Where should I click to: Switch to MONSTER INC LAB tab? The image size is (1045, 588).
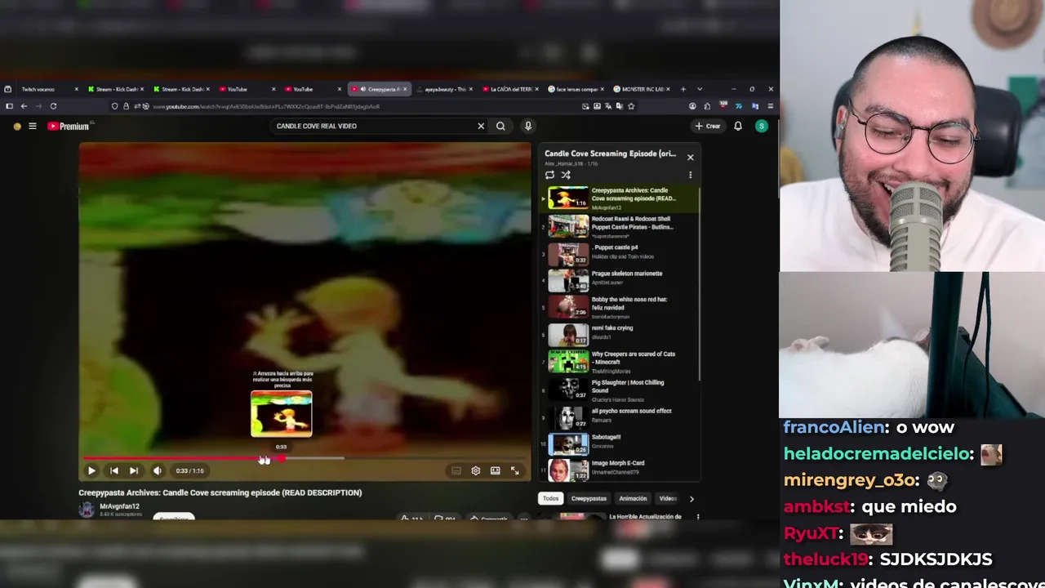pyautogui.click(x=642, y=89)
